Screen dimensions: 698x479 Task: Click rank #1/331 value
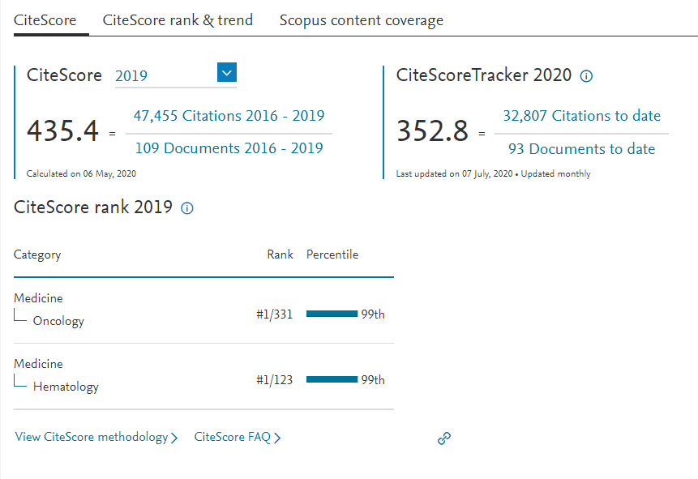[274, 314]
